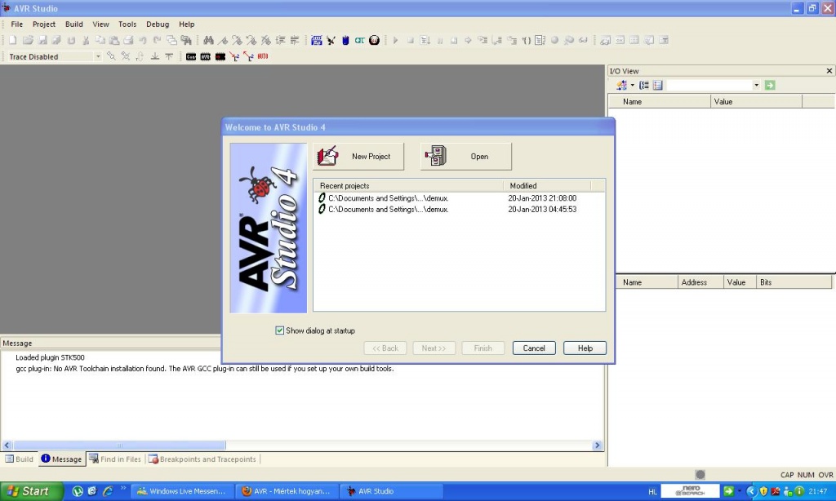Click the chip icon with red arrow

pyautogui.click(x=220, y=56)
